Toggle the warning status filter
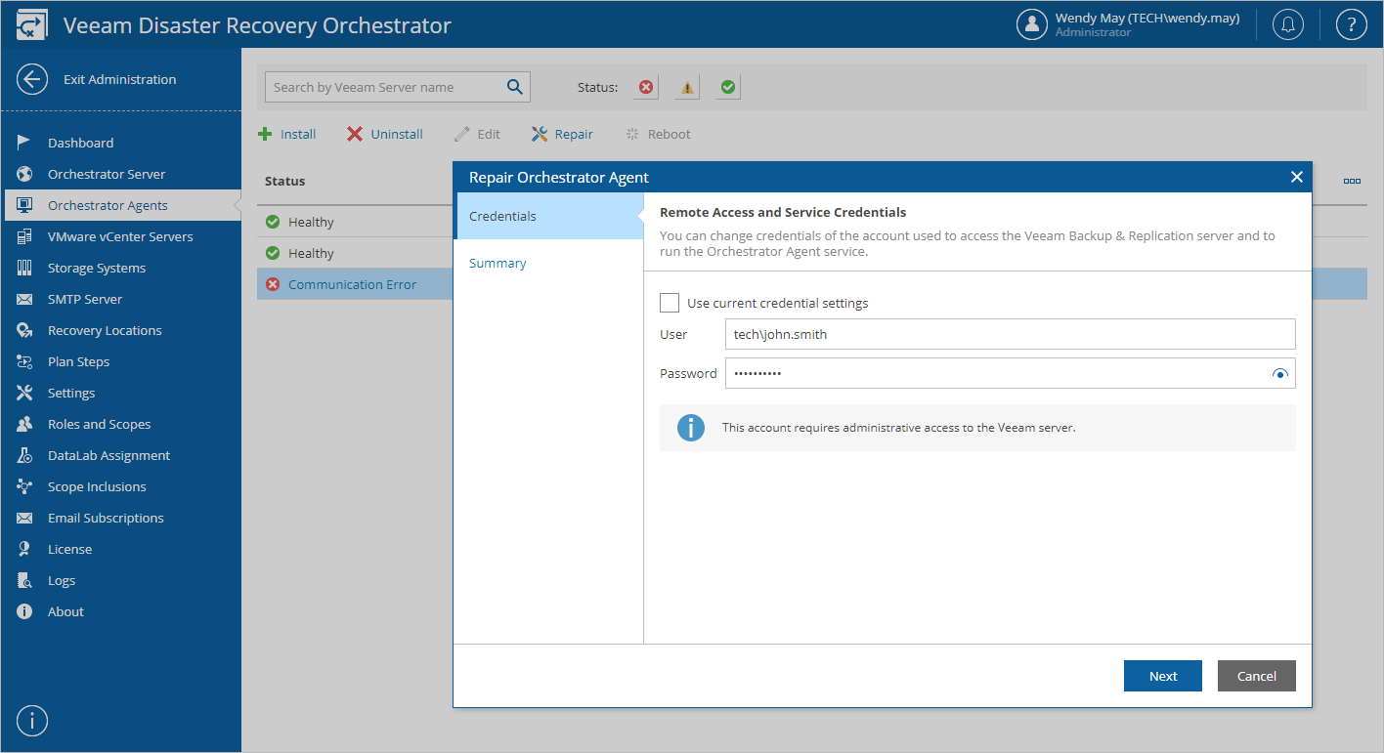1384x753 pixels. point(687,87)
